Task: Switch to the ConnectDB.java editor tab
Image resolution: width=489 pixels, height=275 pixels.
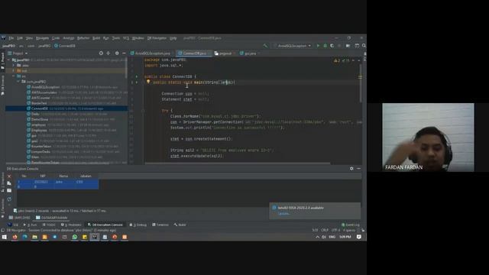Action: pos(194,53)
